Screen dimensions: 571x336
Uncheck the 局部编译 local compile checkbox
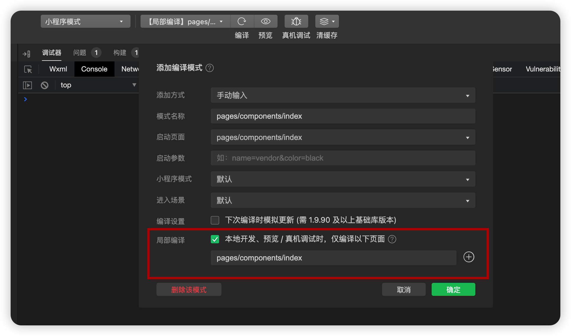(215, 239)
